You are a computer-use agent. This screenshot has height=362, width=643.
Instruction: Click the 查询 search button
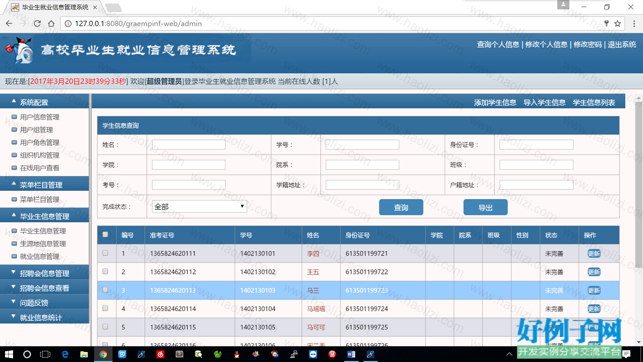(401, 207)
